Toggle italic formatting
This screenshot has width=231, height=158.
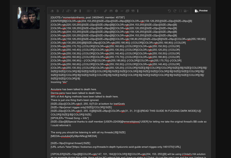pos(63,11)
